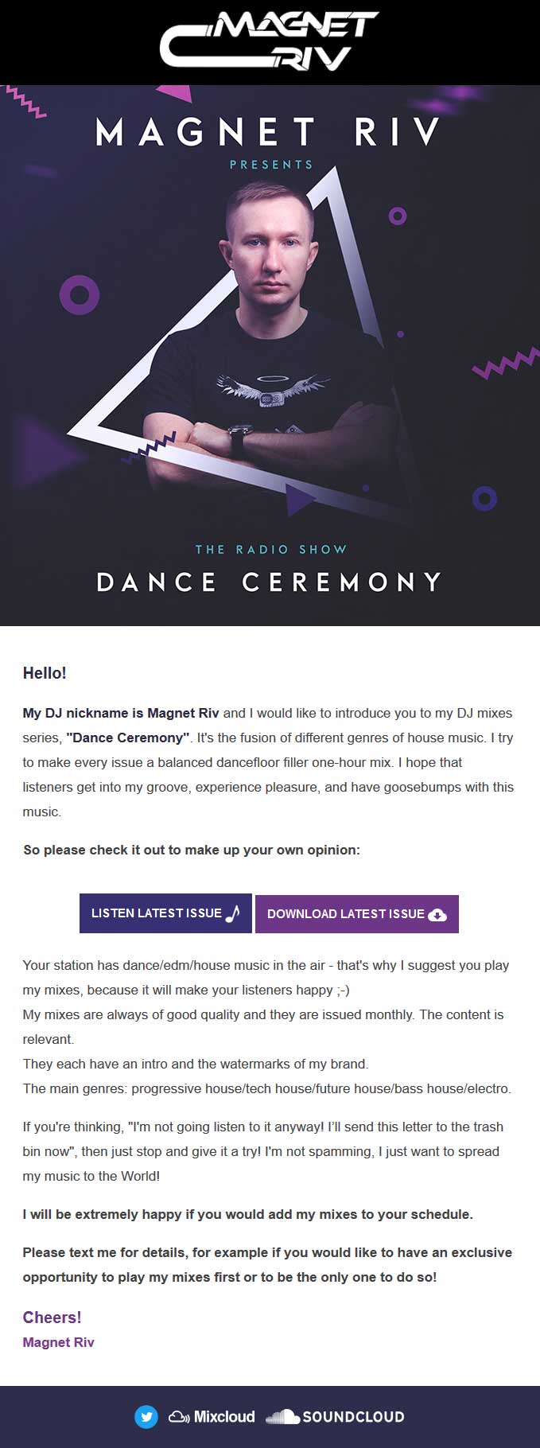Click the large purple ring left of the portrait
The image size is (540, 1448).
(x=80, y=295)
